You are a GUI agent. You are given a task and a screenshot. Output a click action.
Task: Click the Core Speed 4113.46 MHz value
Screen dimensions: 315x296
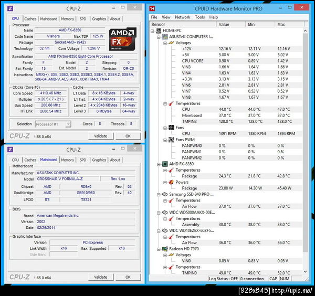pos(50,93)
